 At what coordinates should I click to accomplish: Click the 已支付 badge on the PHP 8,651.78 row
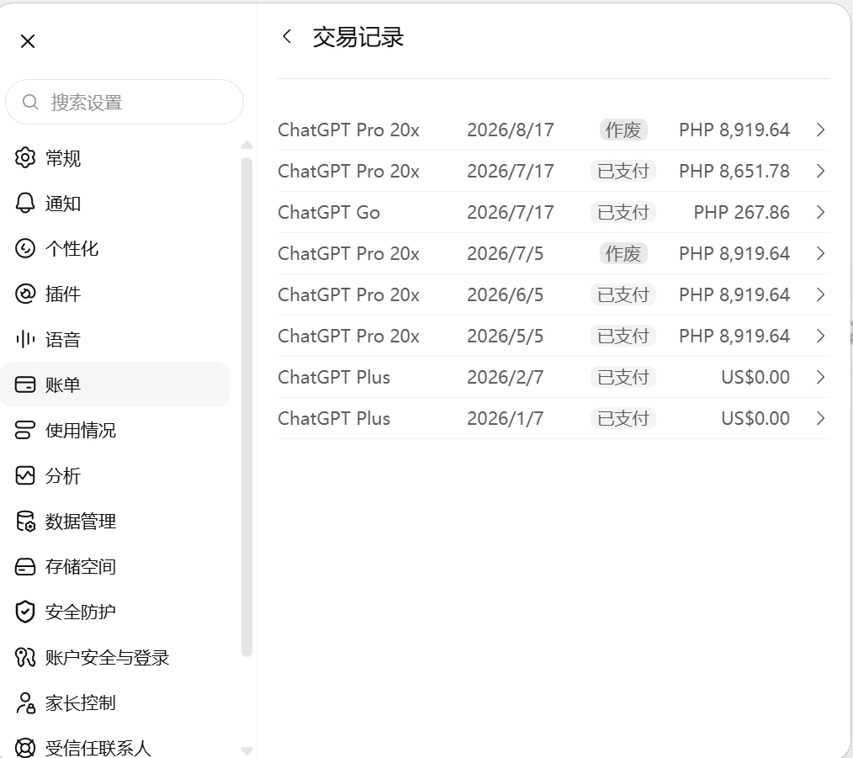pos(623,171)
